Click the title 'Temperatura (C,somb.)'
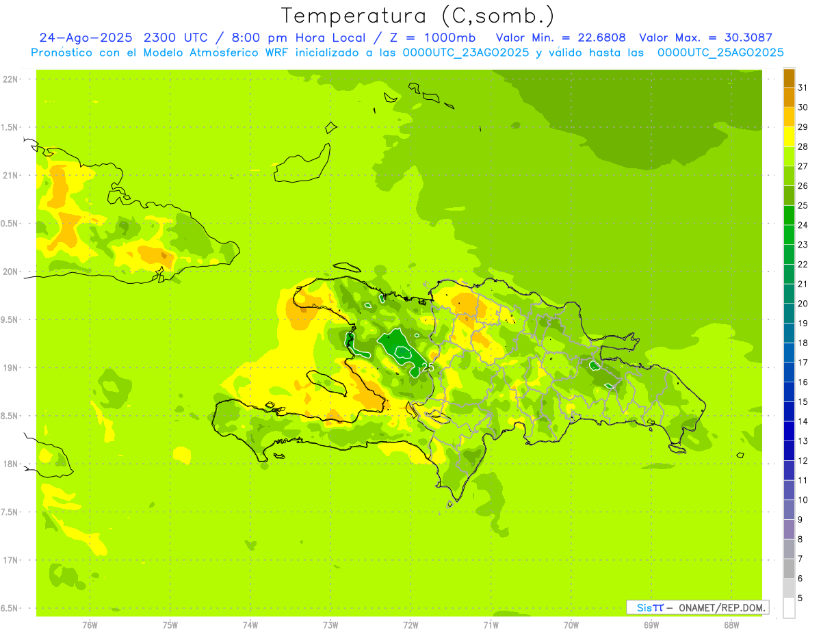The height and width of the screenshot is (634, 821). pyautogui.click(x=418, y=16)
